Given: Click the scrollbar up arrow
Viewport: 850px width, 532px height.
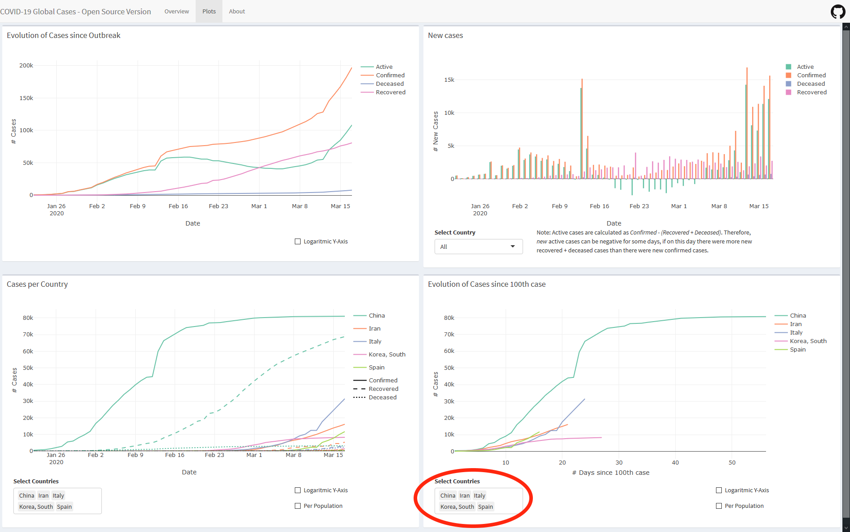Looking at the screenshot, I should point(846,26).
